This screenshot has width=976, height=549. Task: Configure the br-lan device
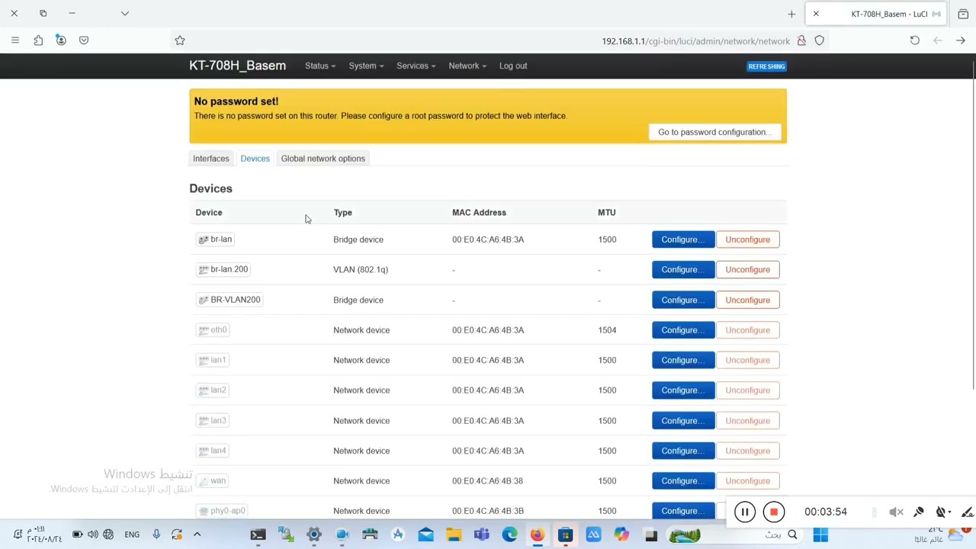(683, 239)
